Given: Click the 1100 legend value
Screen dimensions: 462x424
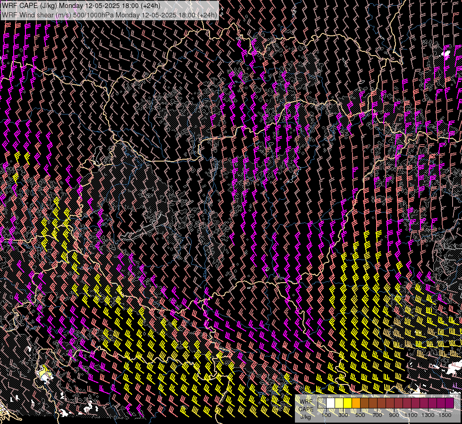Looking at the screenshot, I should 411,415.
